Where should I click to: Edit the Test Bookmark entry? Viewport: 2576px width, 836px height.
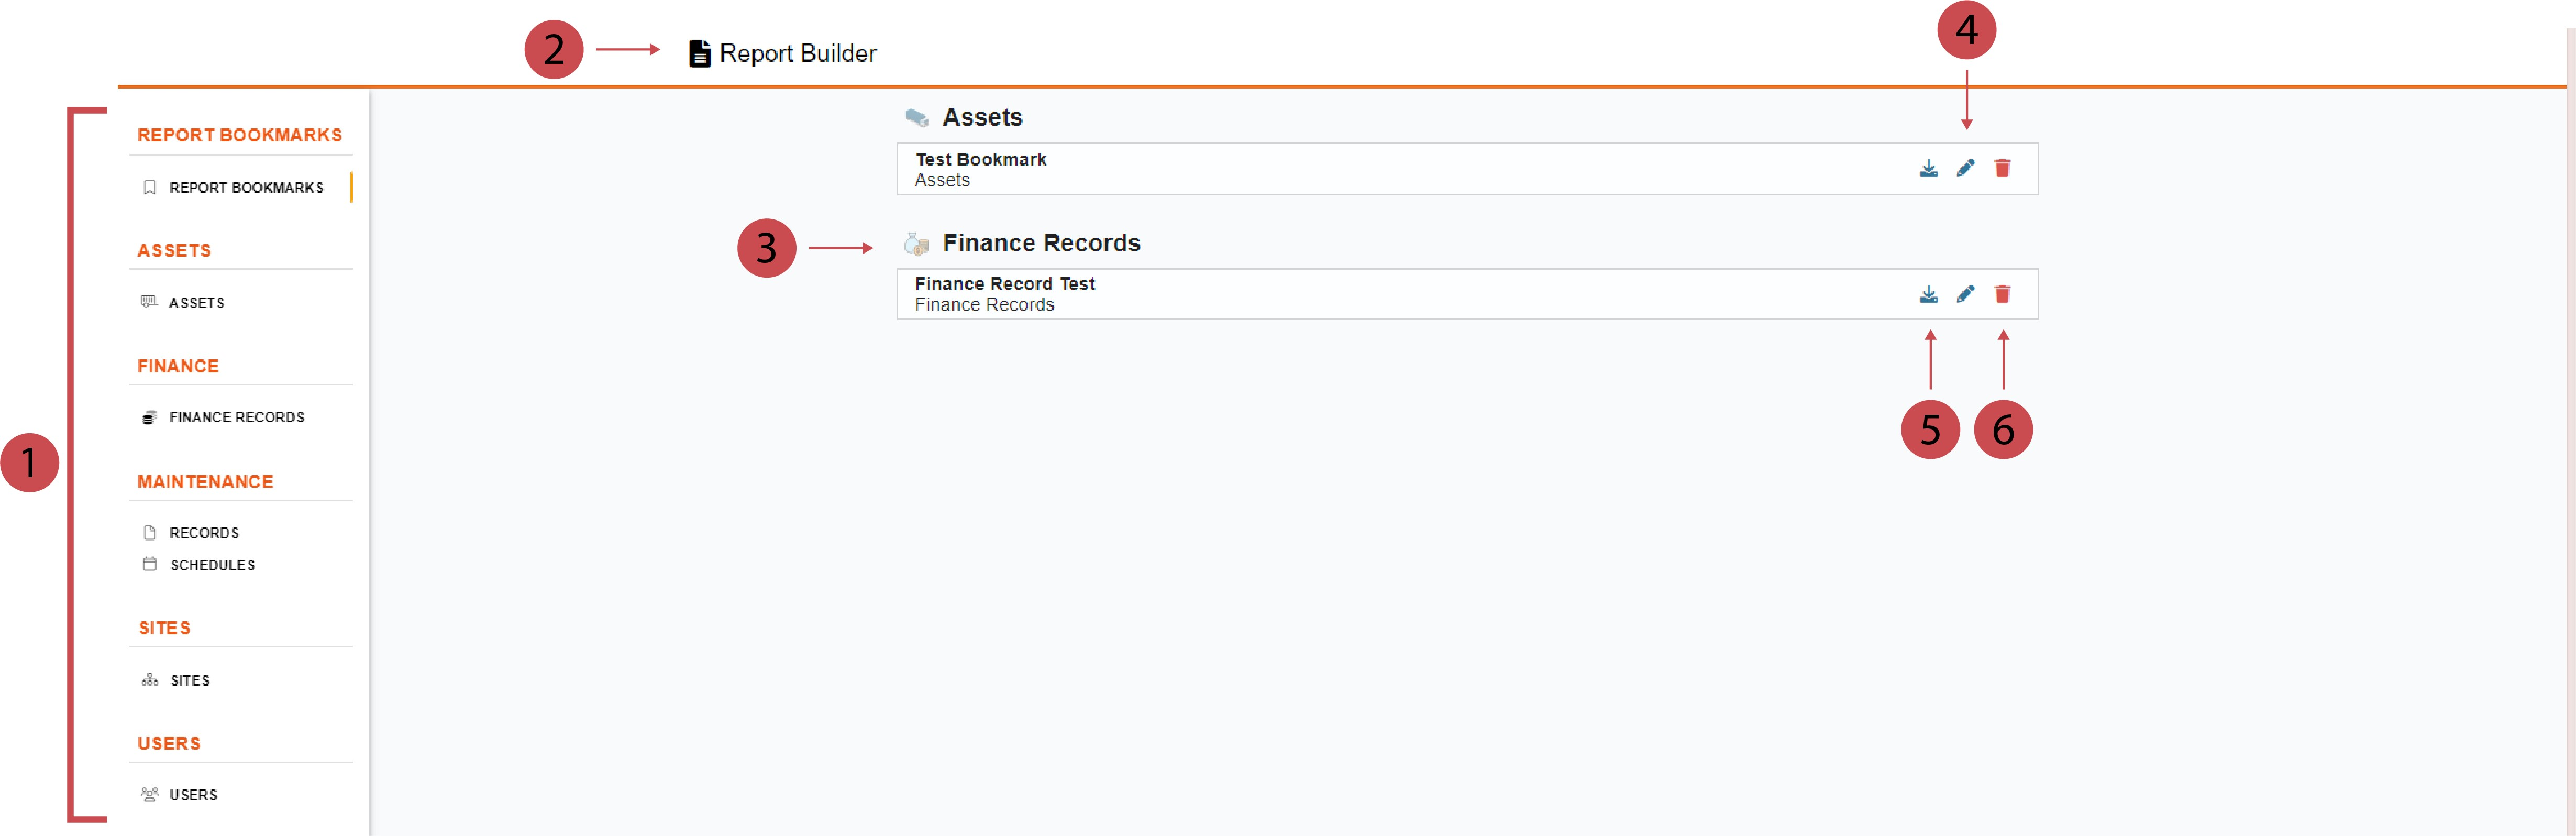(1965, 168)
